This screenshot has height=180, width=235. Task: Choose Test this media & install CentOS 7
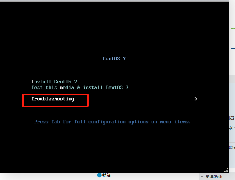click(x=80, y=87)
